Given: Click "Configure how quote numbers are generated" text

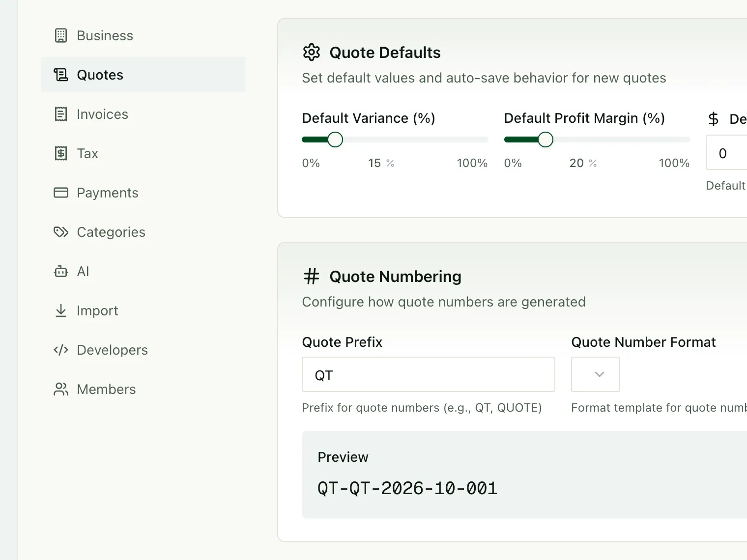Looking at the screenshot, I should [x=444, y=302].
